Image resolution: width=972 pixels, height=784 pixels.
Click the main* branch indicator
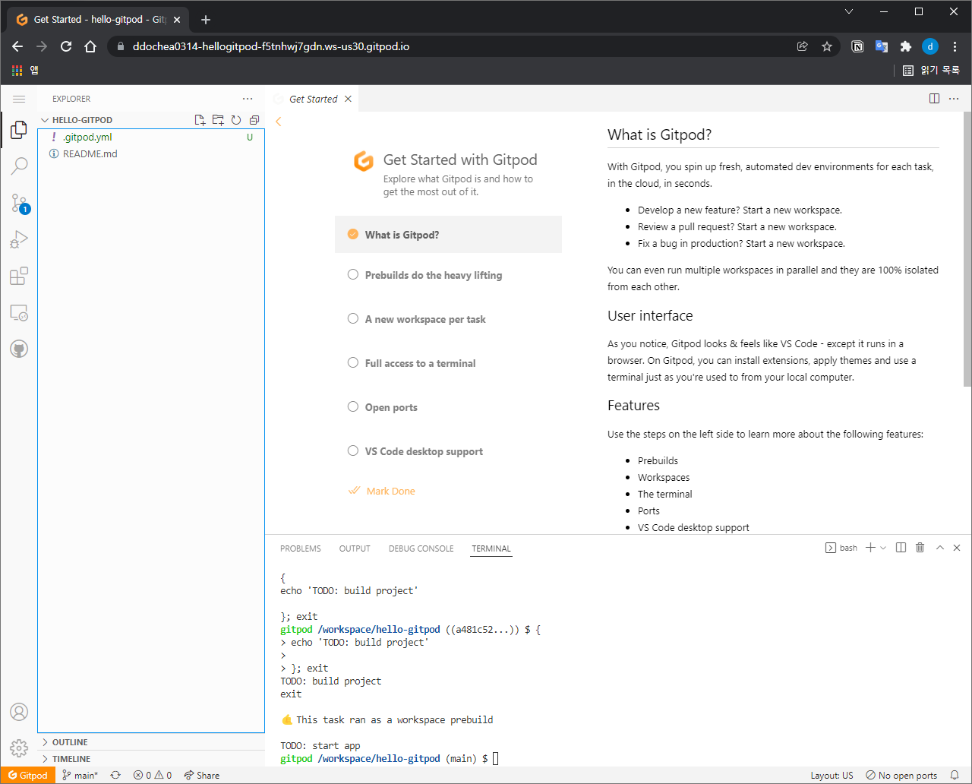click(x=80, y=776)
